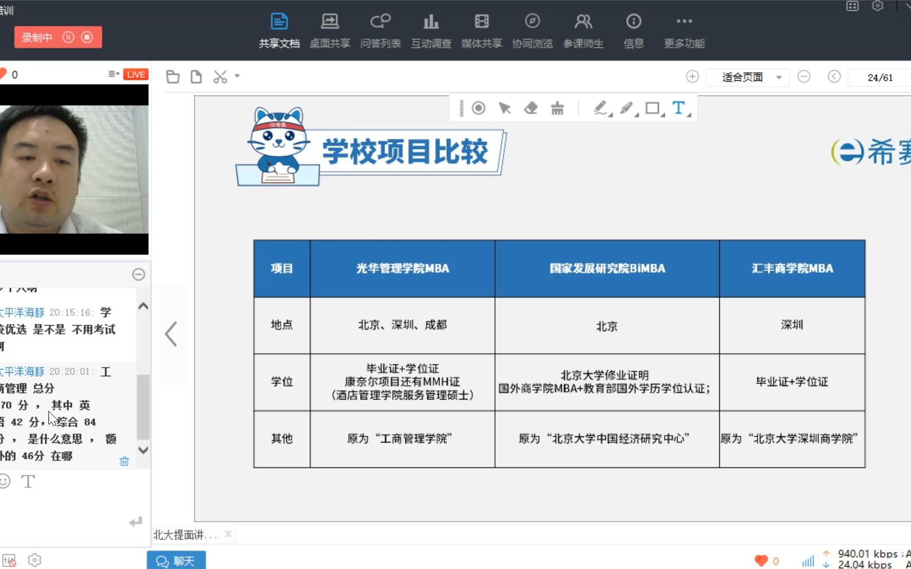Open chat text format T icon
This screenshot has width=911, height=569.
pos(28,481)
